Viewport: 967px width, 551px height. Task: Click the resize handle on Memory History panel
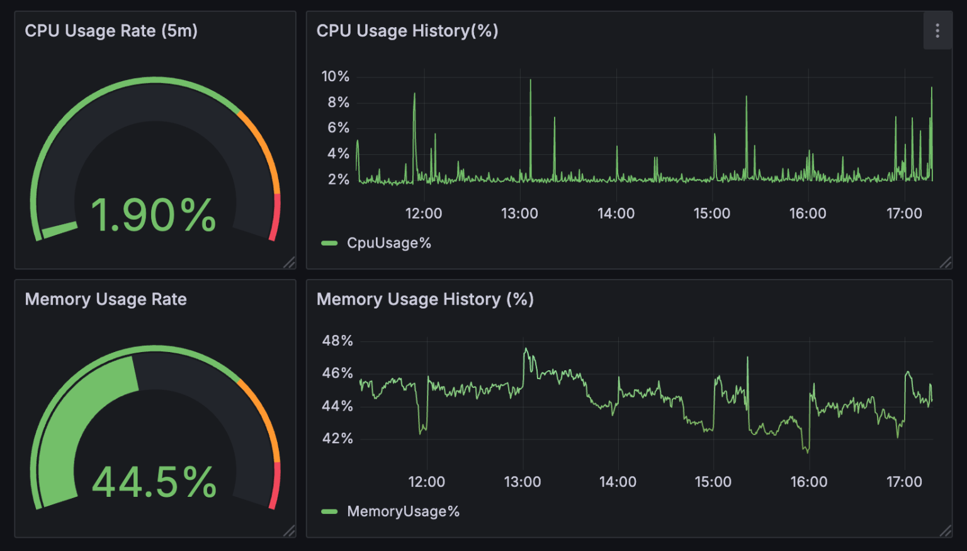pyautogui.click(x=946, y=531)
